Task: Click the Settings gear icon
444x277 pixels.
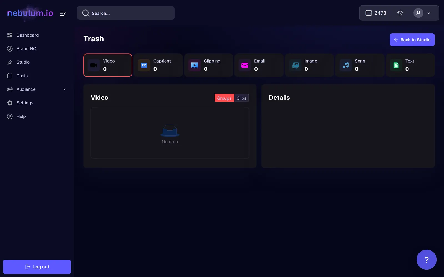Action: [10, 103]
